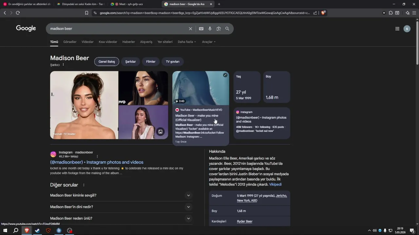The image size is (419, 235).
Task: Open the Google apps grid icon
Action: pyautogui.click(x=397, y=29)
